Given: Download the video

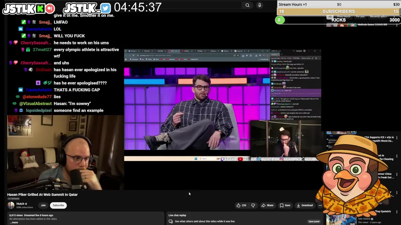Looking at the screenshot, I should [305, 205].
